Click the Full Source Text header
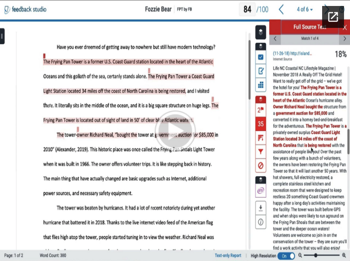350x261 pixels. pyautogui.click(x=310, y=27)
